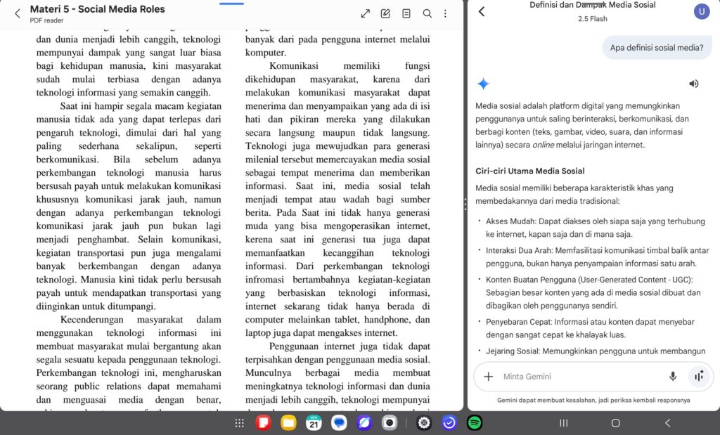Open the PDF reader more options menu
Viewport: 720px width, 435px height.
(445, 13)
